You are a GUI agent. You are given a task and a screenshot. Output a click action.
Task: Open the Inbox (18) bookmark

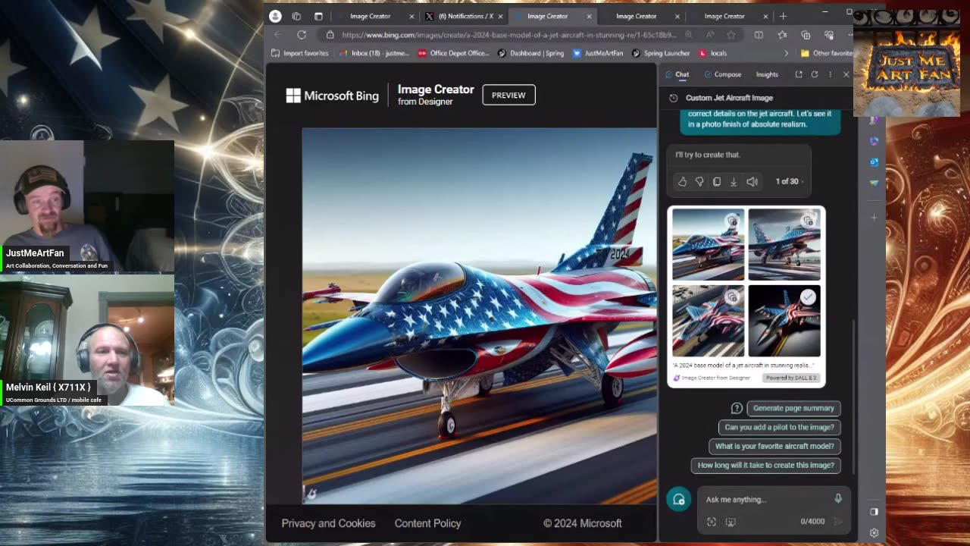(x=374, y=53)
